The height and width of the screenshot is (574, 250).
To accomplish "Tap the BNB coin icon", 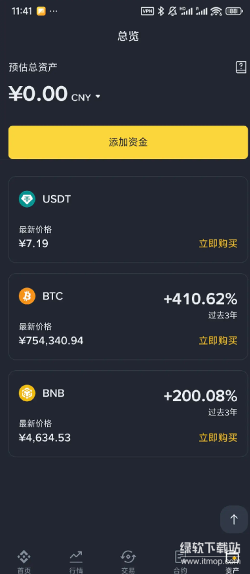I will coord(27,393).
